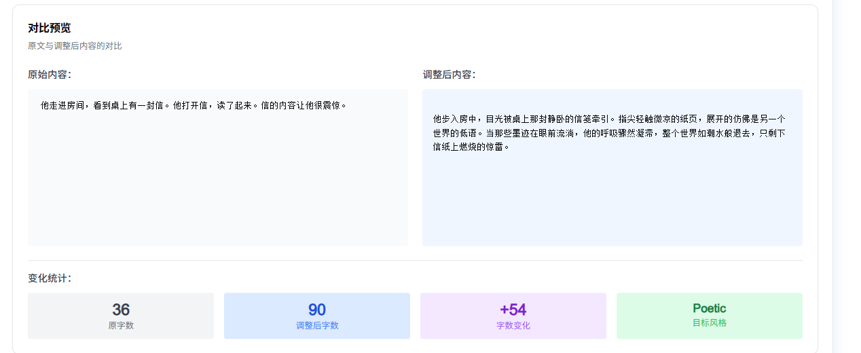
Task: Click the +54 change value
Action: (x=513, y=310)
